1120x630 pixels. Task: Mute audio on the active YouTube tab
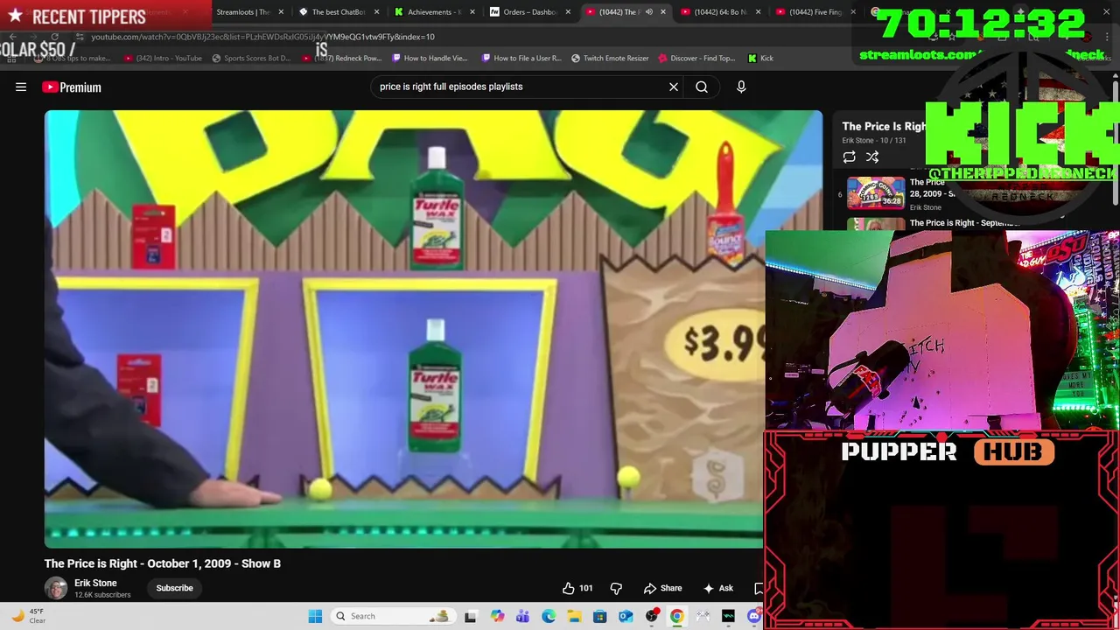[x=648, y=12]
